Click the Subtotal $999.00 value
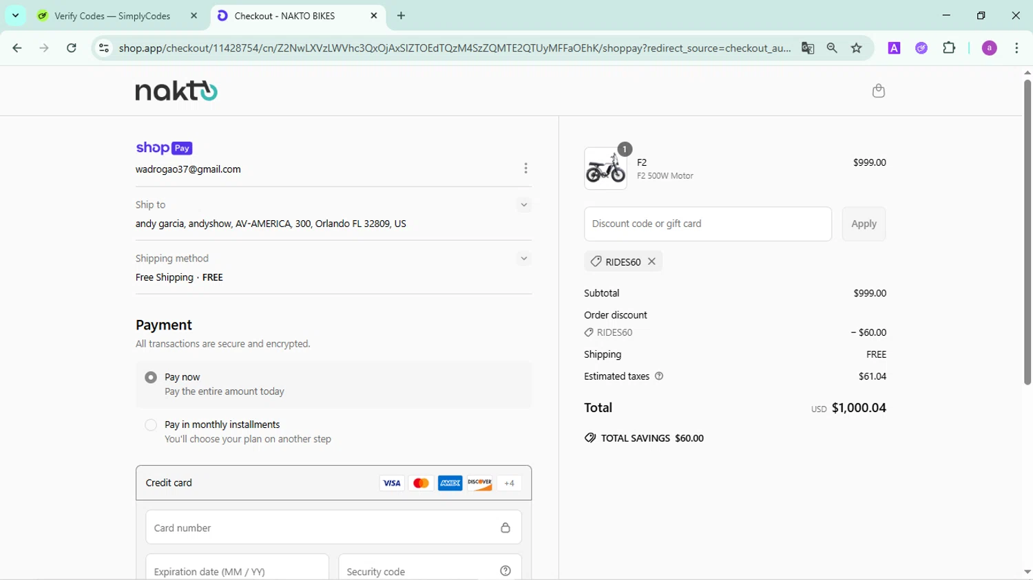1033x580 pixels. point(870,293)
